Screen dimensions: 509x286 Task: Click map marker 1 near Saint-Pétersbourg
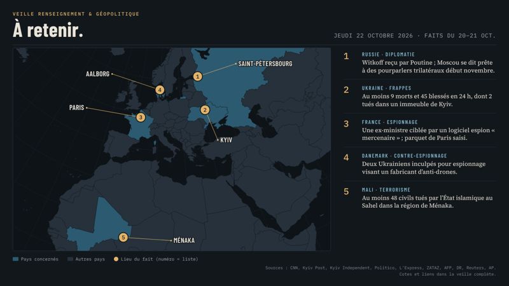198,76
